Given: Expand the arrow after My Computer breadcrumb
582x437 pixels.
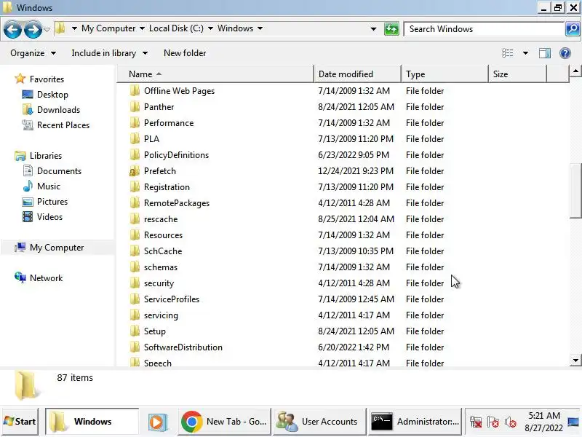Looking at the screenshot, I should (x=142, y=28).
